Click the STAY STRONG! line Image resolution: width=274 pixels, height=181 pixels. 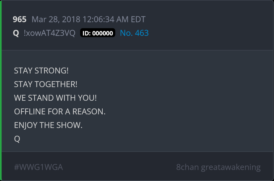[41, 71]
